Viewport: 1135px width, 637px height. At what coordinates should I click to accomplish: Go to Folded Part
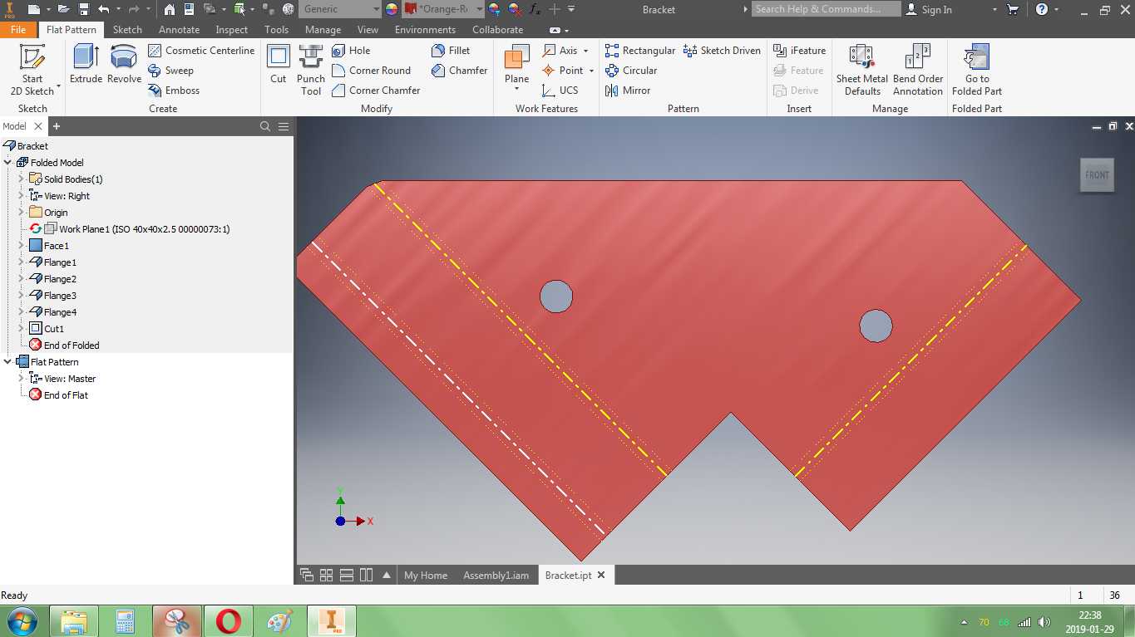click(x=977, y=70)
